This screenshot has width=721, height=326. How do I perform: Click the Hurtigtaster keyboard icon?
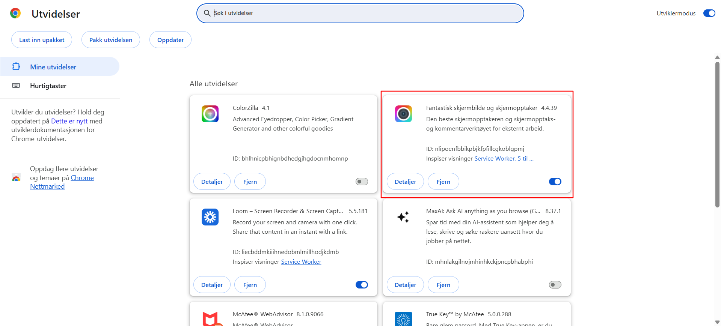pyautogui.click(x=16, y=86)
